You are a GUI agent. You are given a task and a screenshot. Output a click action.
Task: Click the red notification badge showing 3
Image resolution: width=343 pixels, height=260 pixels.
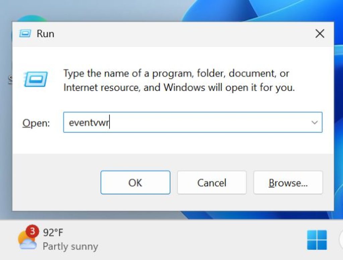pyautogui.click(x=32, y=231)
